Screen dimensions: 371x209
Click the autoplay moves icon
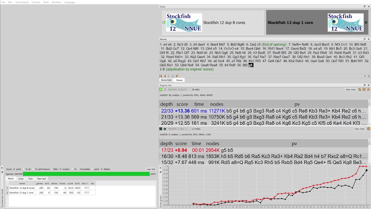click(x=177, y=76)
